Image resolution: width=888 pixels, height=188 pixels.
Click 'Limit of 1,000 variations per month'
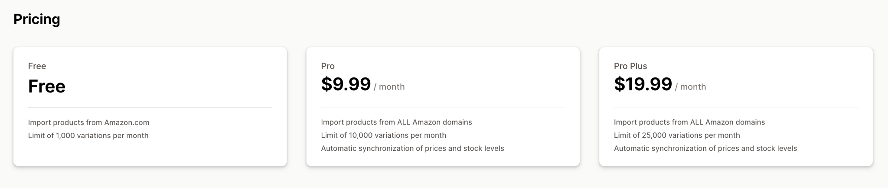tap(88, 136)
